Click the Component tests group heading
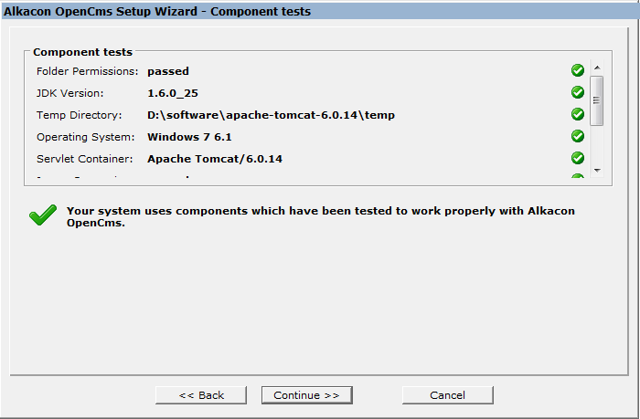This screenshot has width=640, height=419. coord(82,53)
